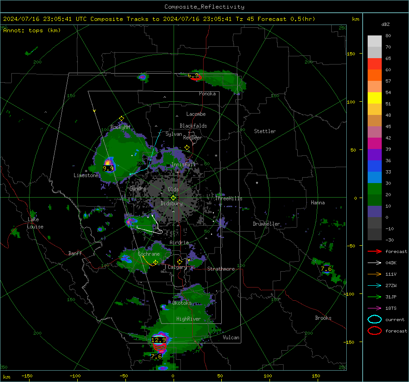Click the Lacombe city label

196,114
